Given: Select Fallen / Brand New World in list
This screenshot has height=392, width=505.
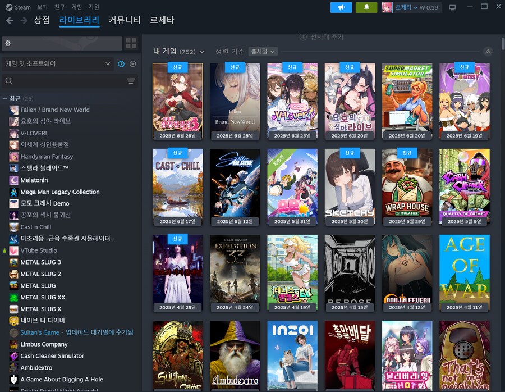Looking at the screenshot, I should (55, 110).
